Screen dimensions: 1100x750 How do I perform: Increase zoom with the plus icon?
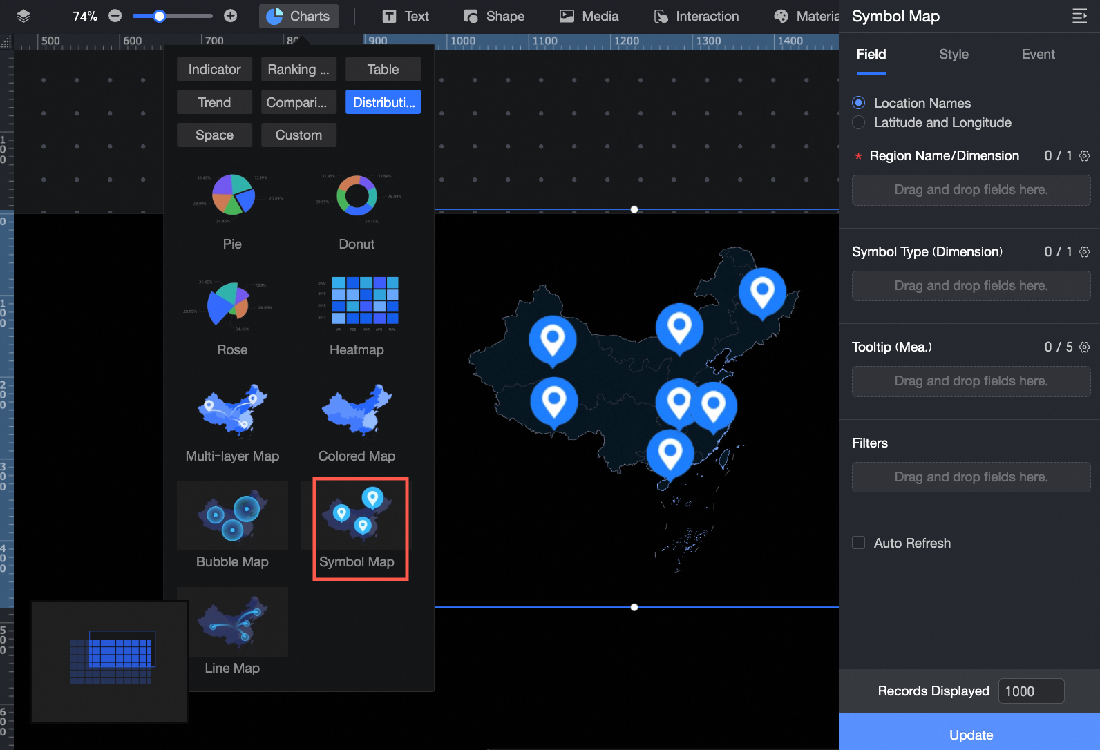click(231, 16)
